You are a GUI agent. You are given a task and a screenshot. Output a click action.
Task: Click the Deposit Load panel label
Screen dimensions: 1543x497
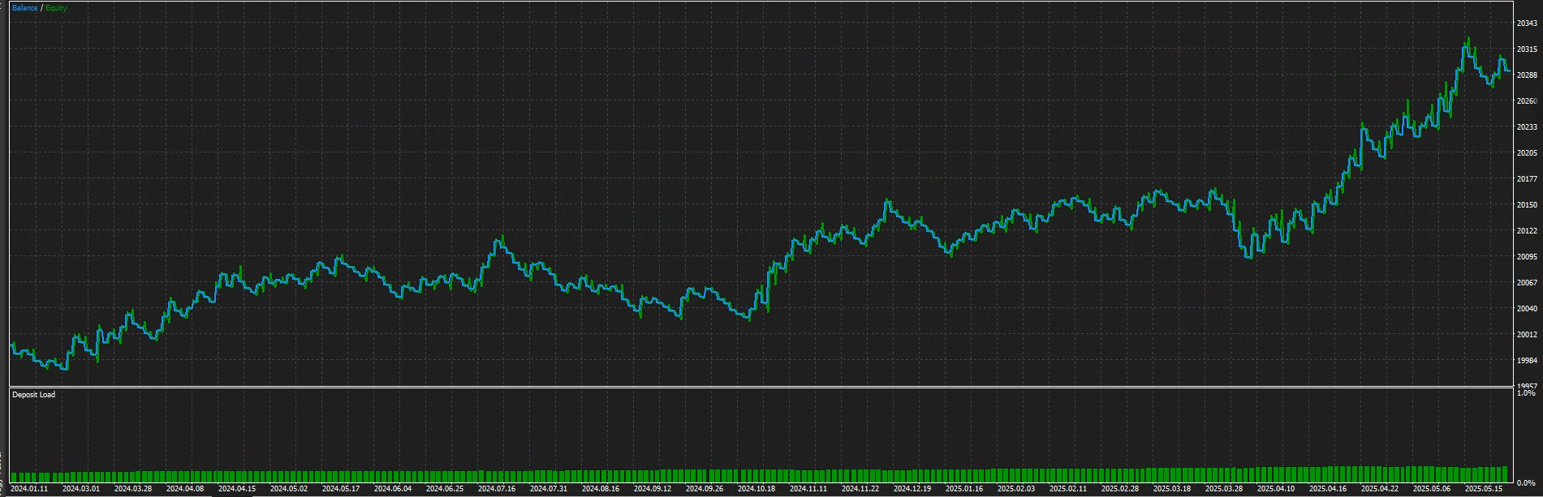(x=34, y=395)
